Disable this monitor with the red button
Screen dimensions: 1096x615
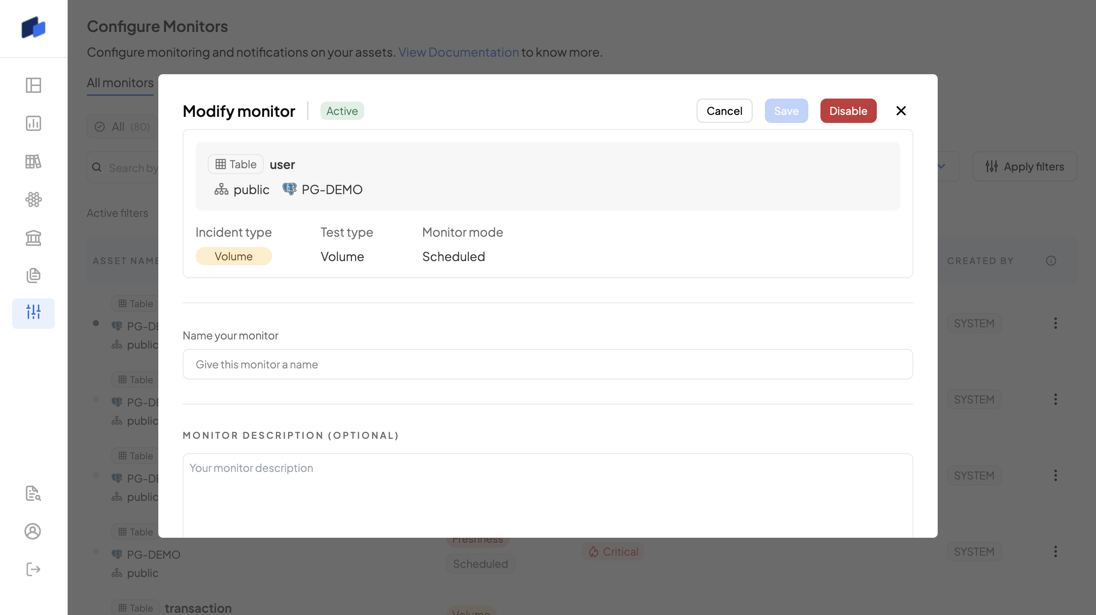[848, 111]
